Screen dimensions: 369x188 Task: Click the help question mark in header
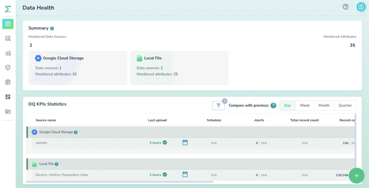(346, 7)
